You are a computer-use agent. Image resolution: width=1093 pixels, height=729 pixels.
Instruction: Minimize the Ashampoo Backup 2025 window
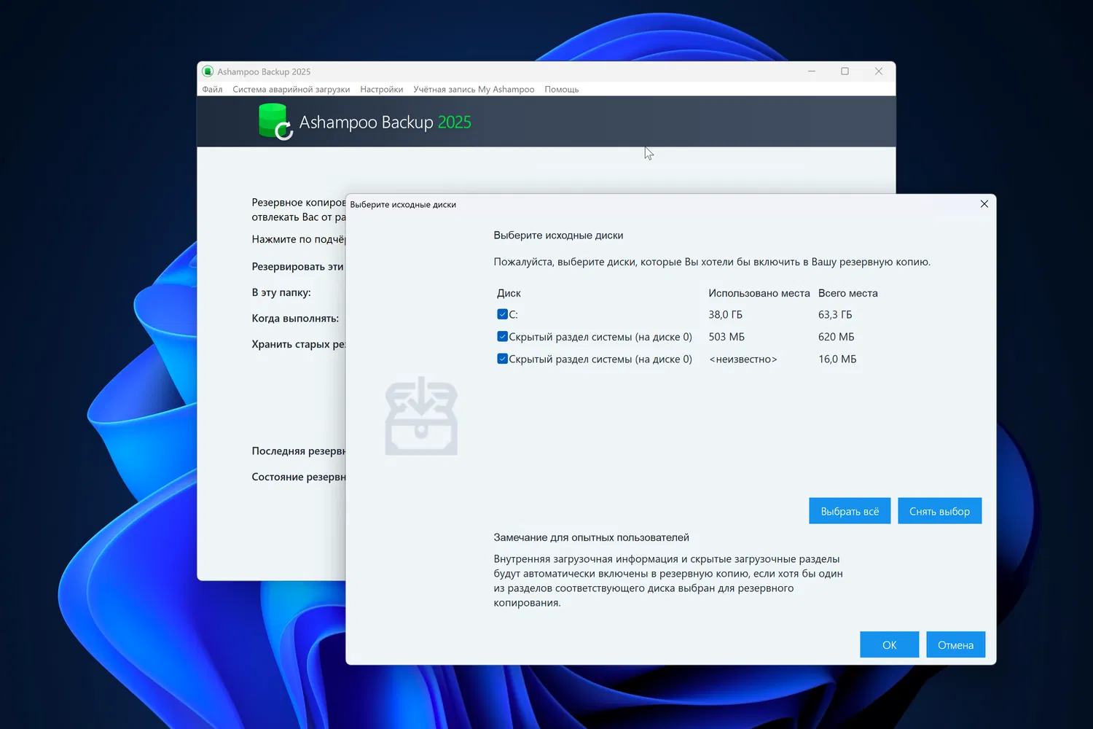(x=812, y=71)
